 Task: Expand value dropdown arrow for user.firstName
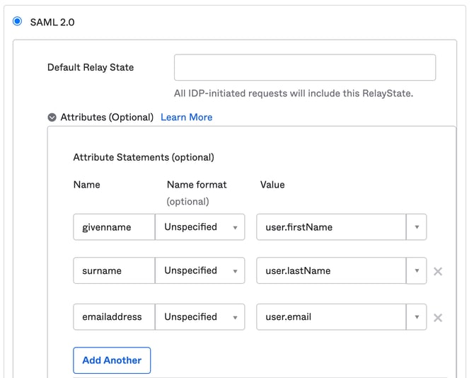click(x=417, y=227)
